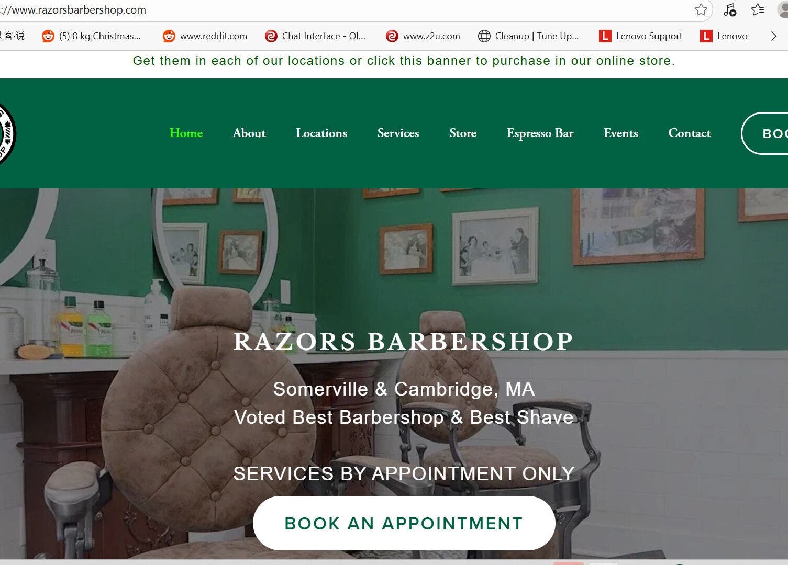Viewport: 788px width, 565px height.
Task: Open the www.z2u.com bookmark
Action: (423, 36)
